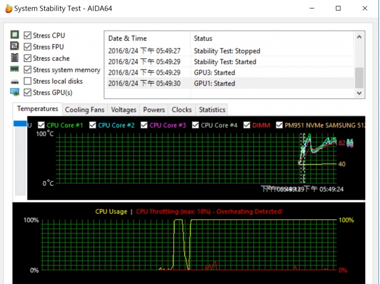The image size is (380, 284).
Task: Click the log list scroll down arrow
Action: (359, 93)
